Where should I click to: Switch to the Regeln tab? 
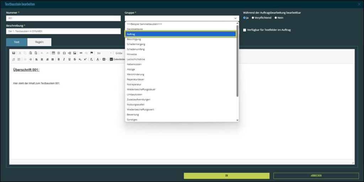[39, 42]
